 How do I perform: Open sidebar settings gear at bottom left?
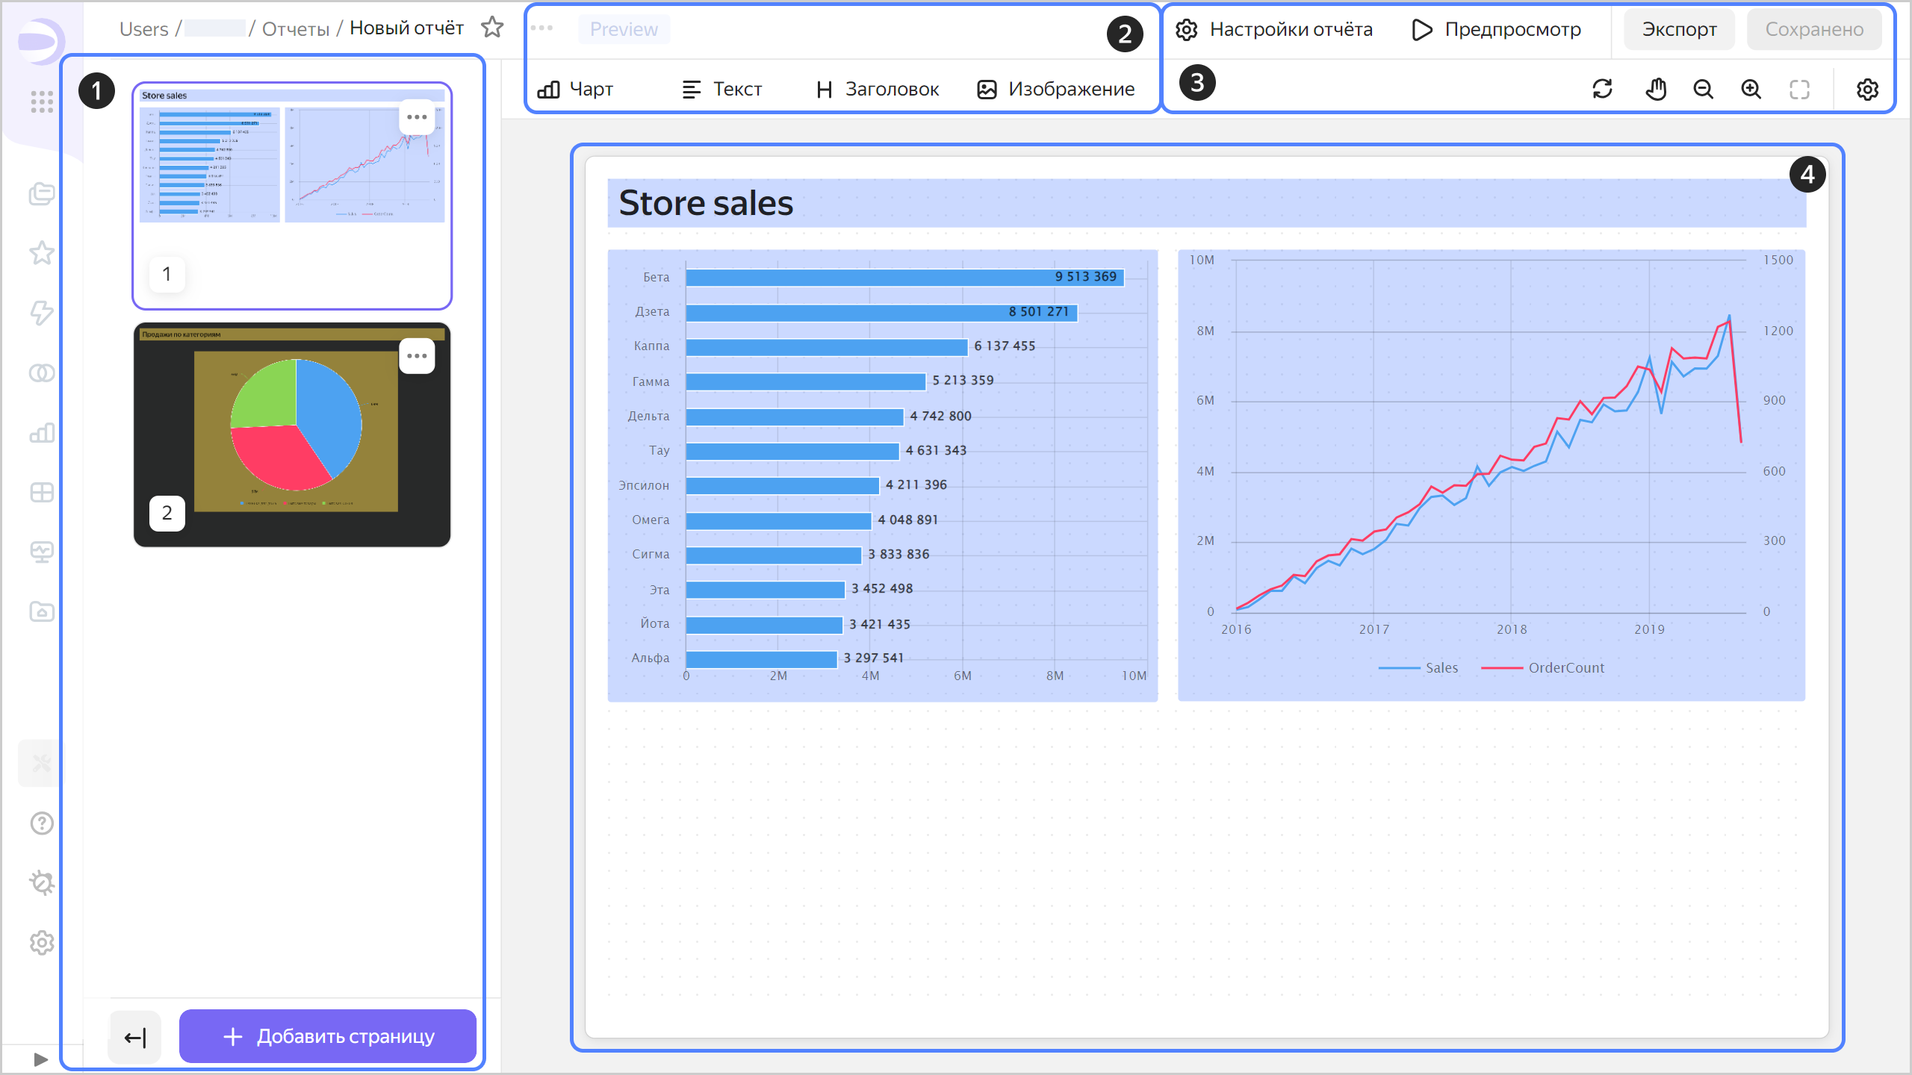pos(42,943)
